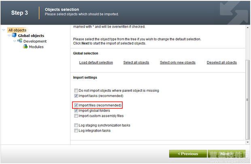This screenshot has width=251, height=164.
Task: Click the scrollbar up arrow
Action: coord(248,28)
